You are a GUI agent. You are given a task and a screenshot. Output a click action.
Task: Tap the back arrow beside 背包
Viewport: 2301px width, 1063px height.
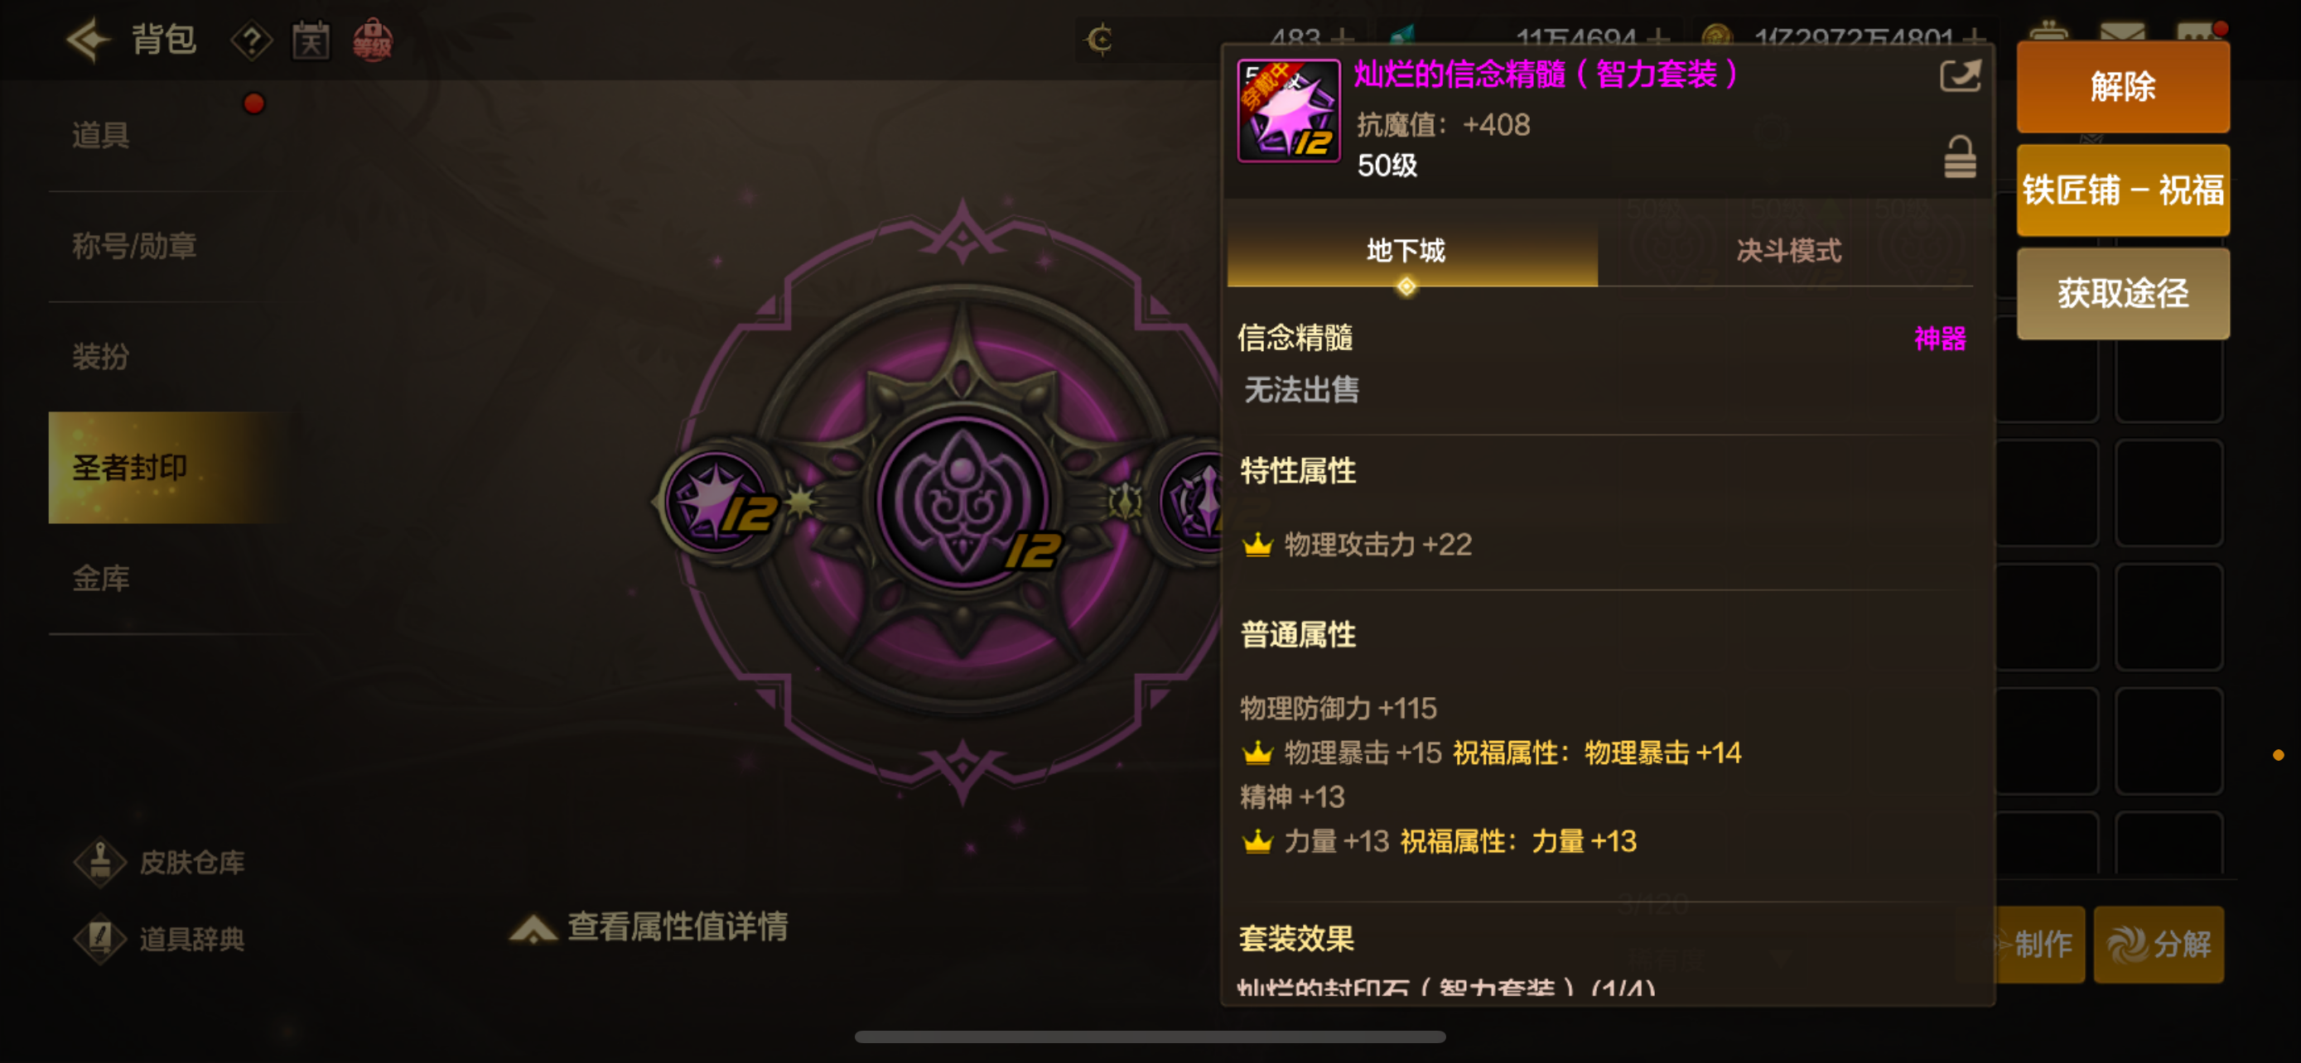(x=88, y=39)
